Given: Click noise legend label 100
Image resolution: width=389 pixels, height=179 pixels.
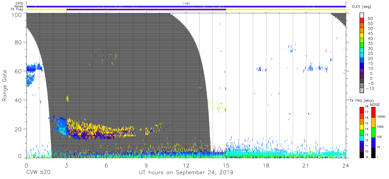Looking at the screenshot, I should pyautogui.click(x=379, y=137).
